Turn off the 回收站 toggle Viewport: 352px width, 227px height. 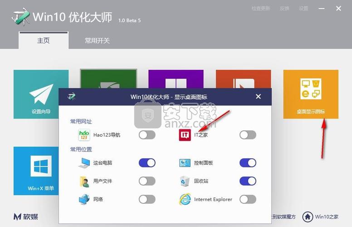click(x=248, y=181)
